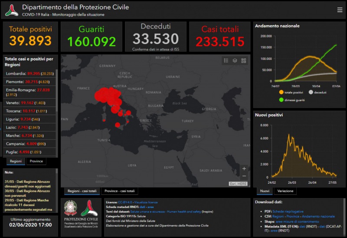Open the map legend list icon
Image resolution: width=347 pixels, height=238 pixels.
point(226,61)
